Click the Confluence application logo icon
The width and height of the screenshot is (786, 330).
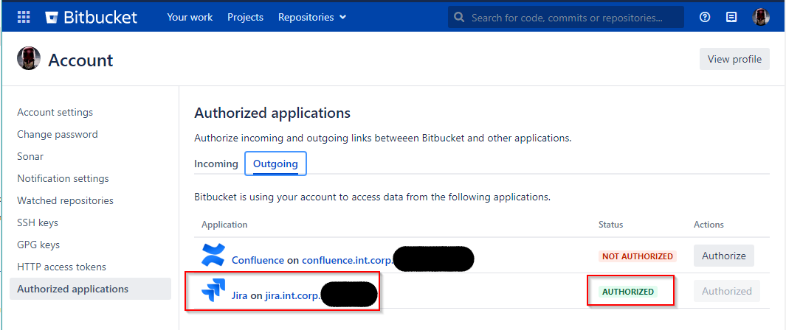point(213,256)
